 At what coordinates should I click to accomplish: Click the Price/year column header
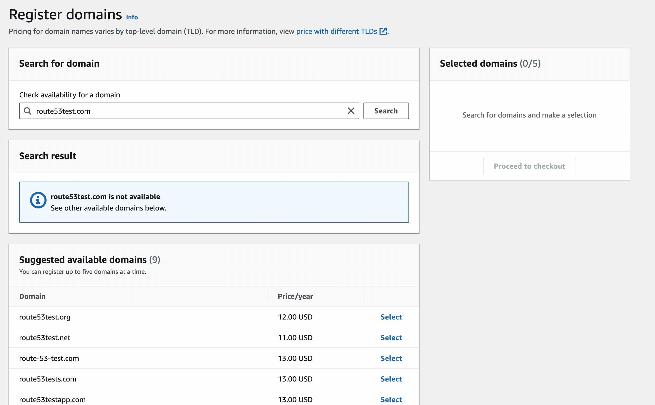[295, 296]
